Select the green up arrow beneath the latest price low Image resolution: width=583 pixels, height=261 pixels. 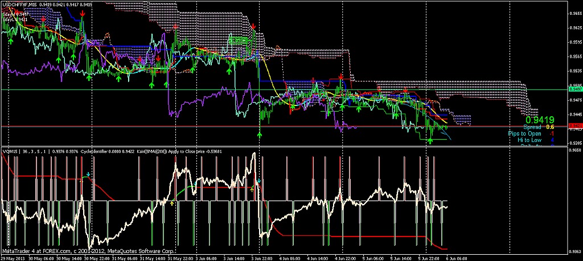click(430, 140)
